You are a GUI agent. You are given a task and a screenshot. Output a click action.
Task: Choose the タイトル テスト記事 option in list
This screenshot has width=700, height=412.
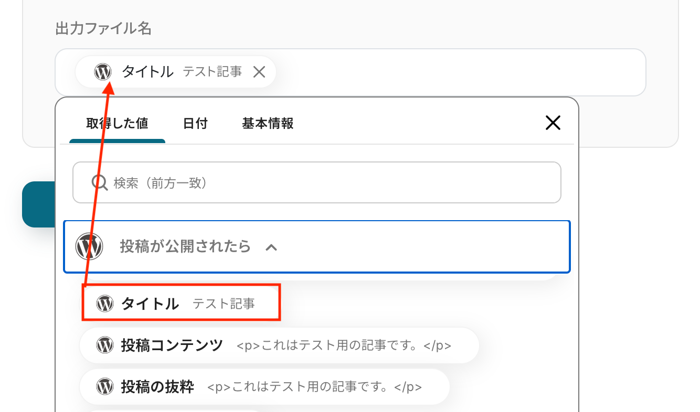click(x=181, y=303)
